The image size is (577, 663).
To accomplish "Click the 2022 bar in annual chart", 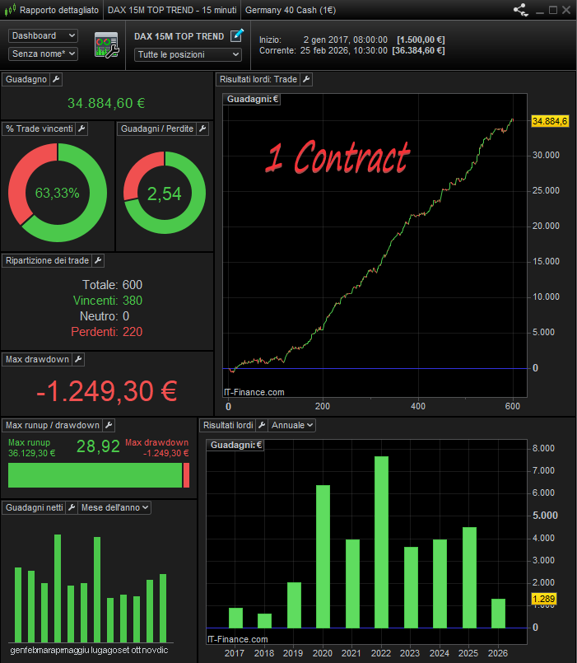I will click(381, 542).
